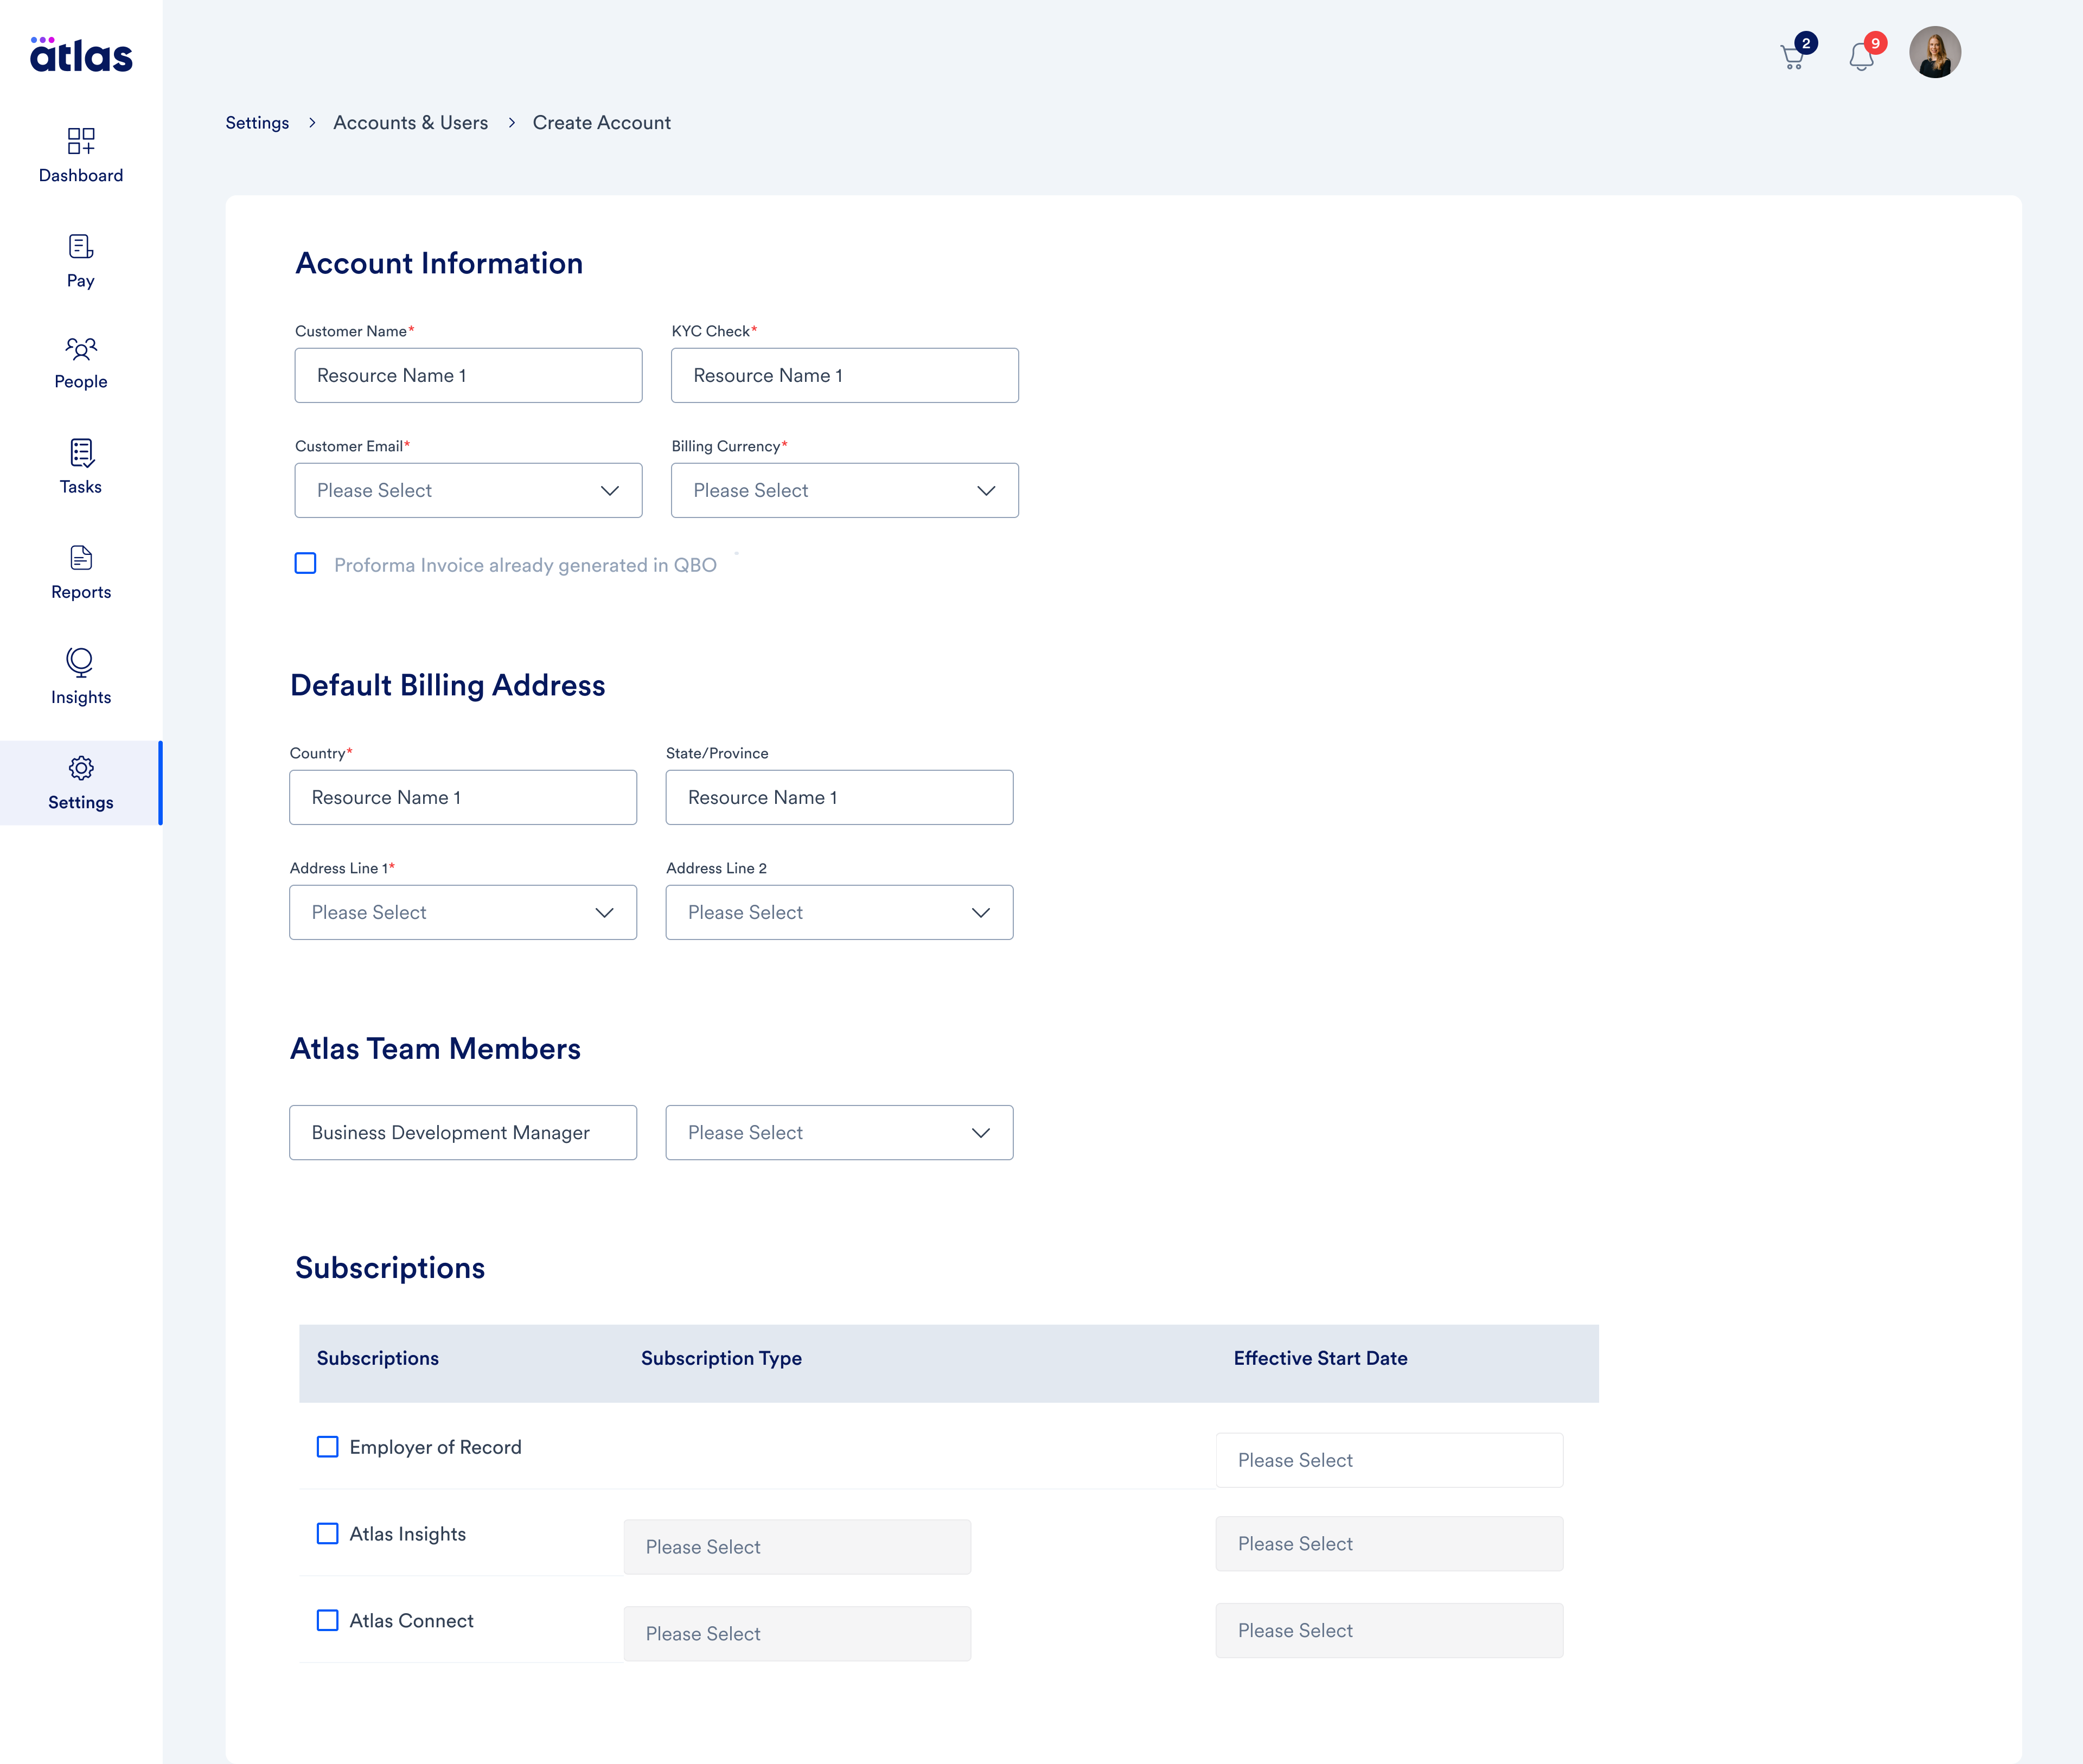Click the Atlas Team Members heading

point(435,1048)
